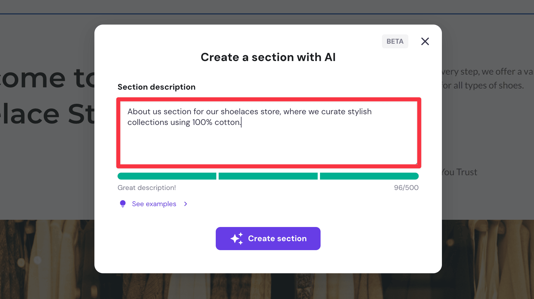Click the lightbulb icon beside See examples

122,204
